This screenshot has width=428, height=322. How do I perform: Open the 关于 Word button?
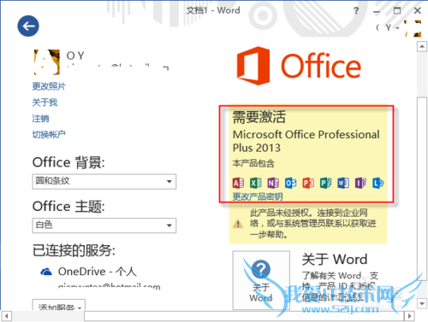[261, 280]
